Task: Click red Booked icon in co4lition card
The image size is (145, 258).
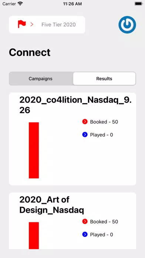Action: (85, 122)
